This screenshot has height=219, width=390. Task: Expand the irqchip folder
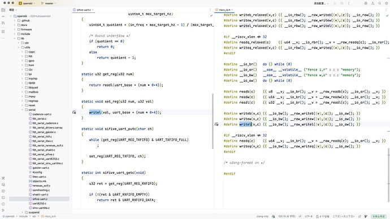[x=23, y=78]
